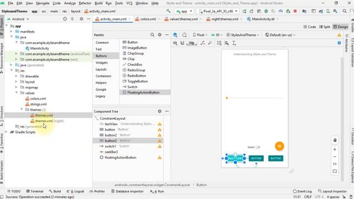This screenshot has height=199, width=354.
Task: Switch to Code view mode
Action: pyautogui.click(x=310, y=27)
